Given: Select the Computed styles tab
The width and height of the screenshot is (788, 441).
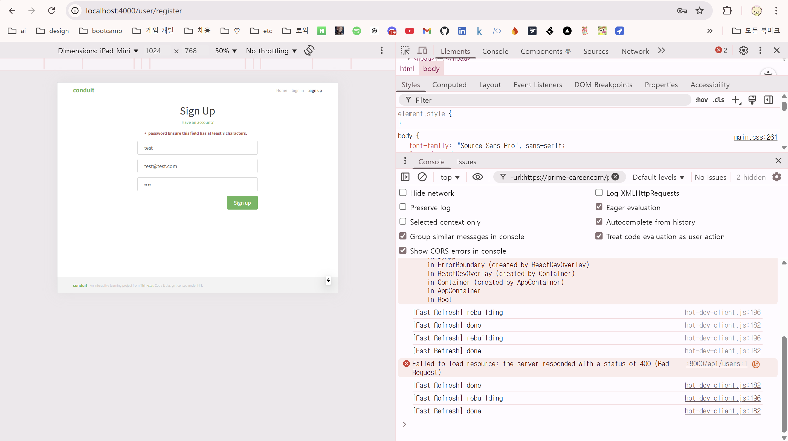Looking at the screenshot, I should coord(449,85).
